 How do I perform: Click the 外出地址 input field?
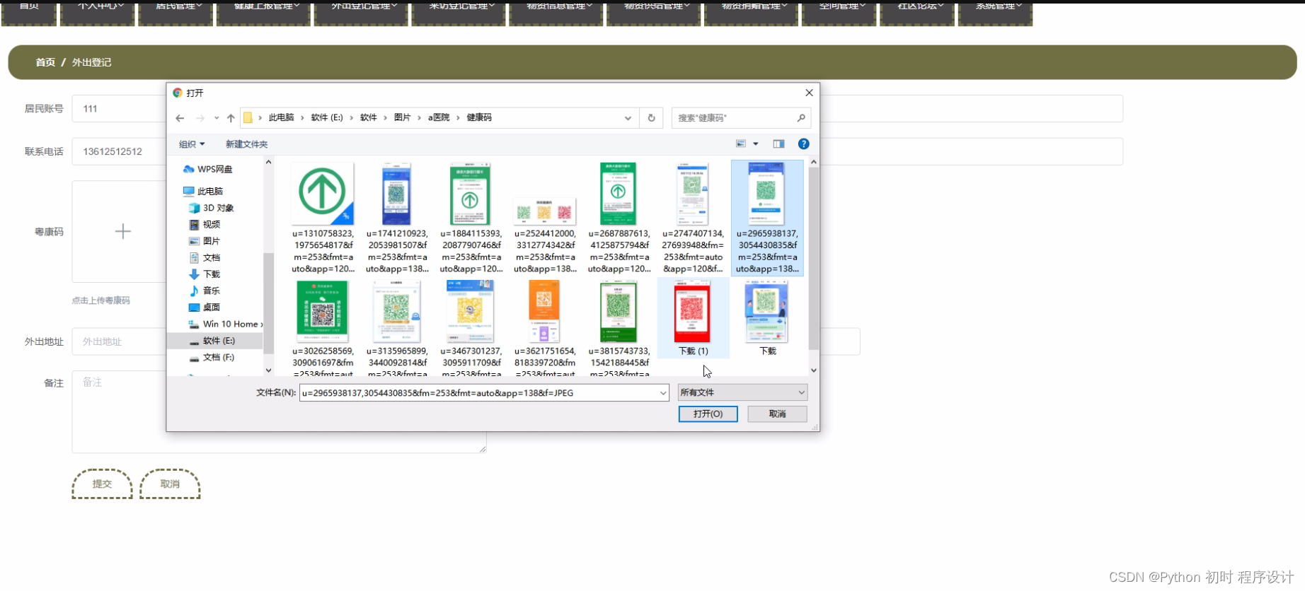point(120,341)
